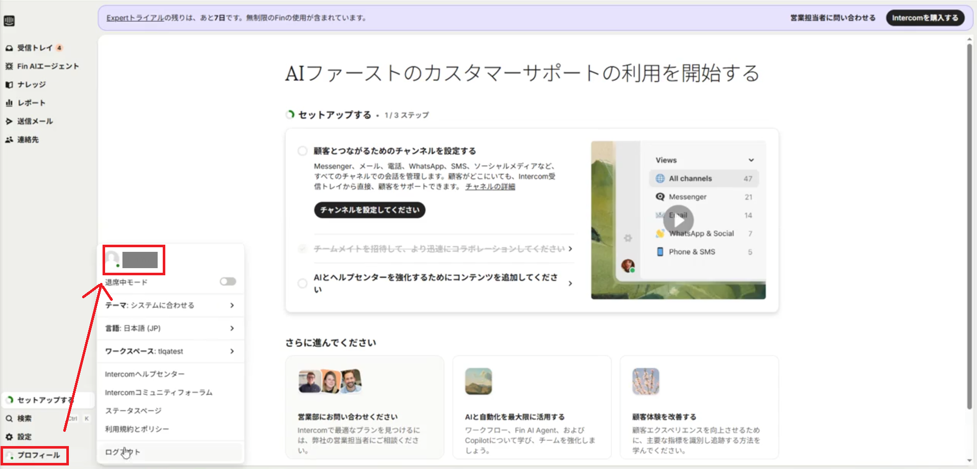Expand the チームメイトを招待して step chevron
This screenshot has width=977, height=469.
[570, 249]
